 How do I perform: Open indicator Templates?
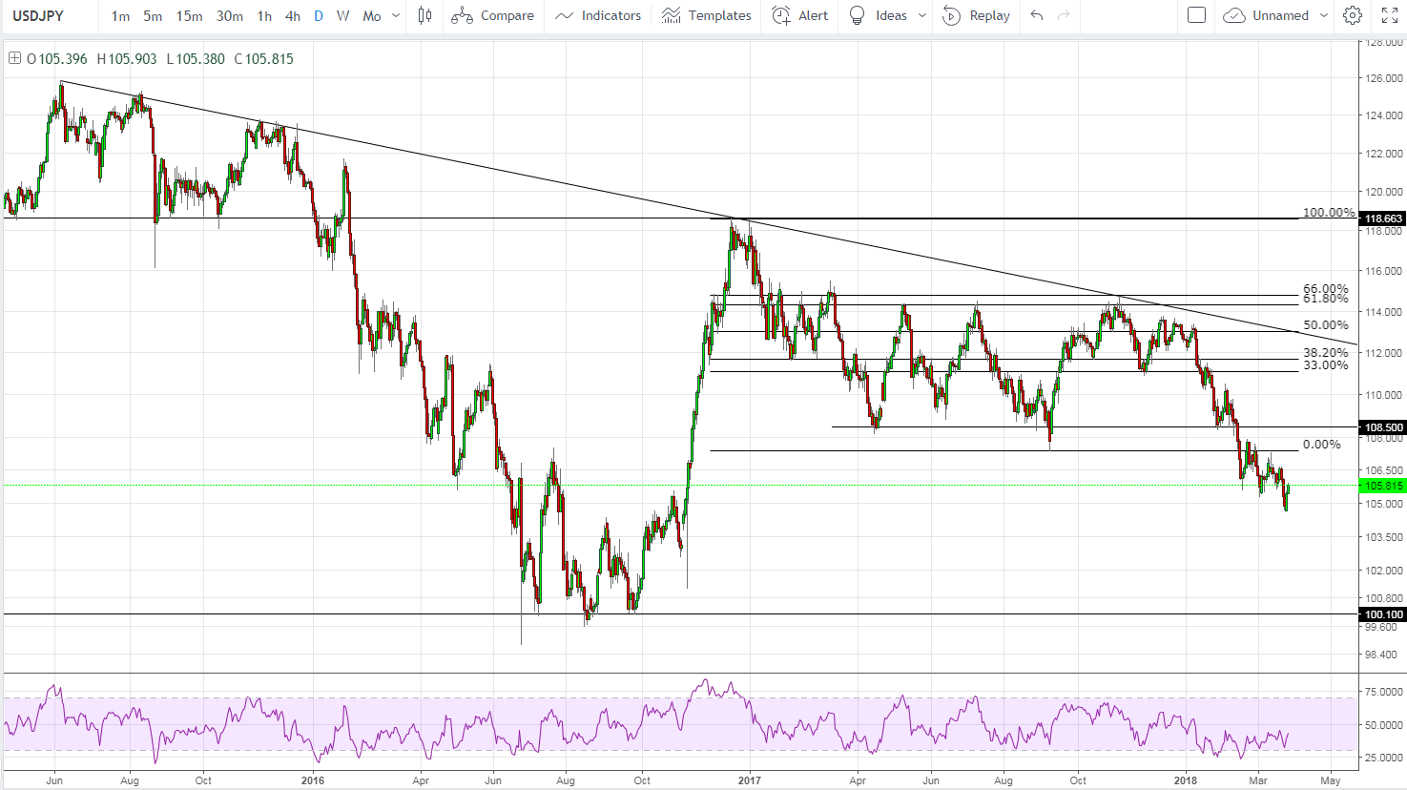point(707,16)
